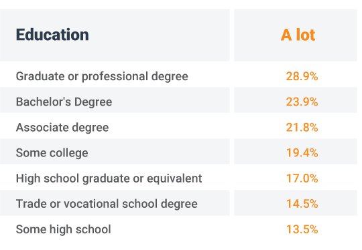Click the orange "A lot" column header
Viewport: 362px width, 250px height.
[x=298, y=35]
